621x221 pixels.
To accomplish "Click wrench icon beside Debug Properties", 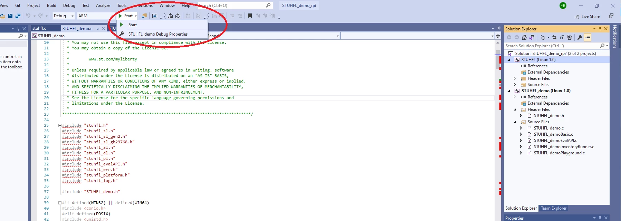I will click(x=122, y=34).
